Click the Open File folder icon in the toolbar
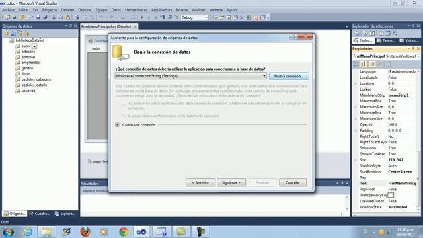 point(21,17)
